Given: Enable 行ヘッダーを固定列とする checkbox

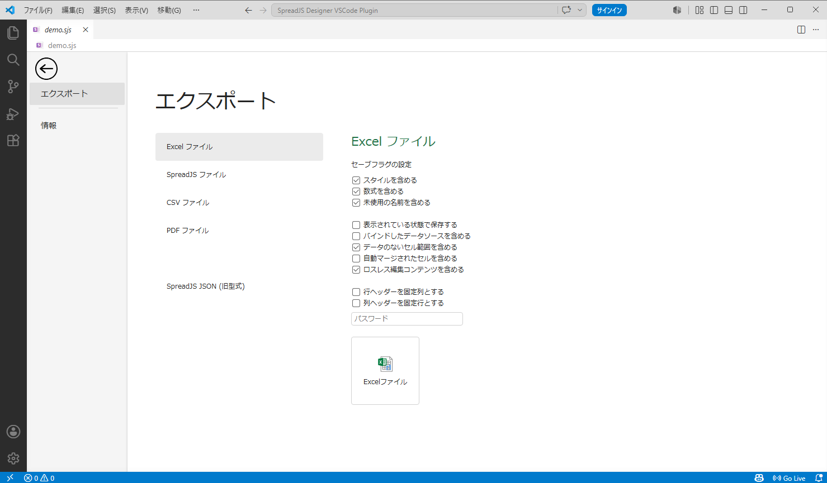Looking at the screenshot, I should (356, 292).
